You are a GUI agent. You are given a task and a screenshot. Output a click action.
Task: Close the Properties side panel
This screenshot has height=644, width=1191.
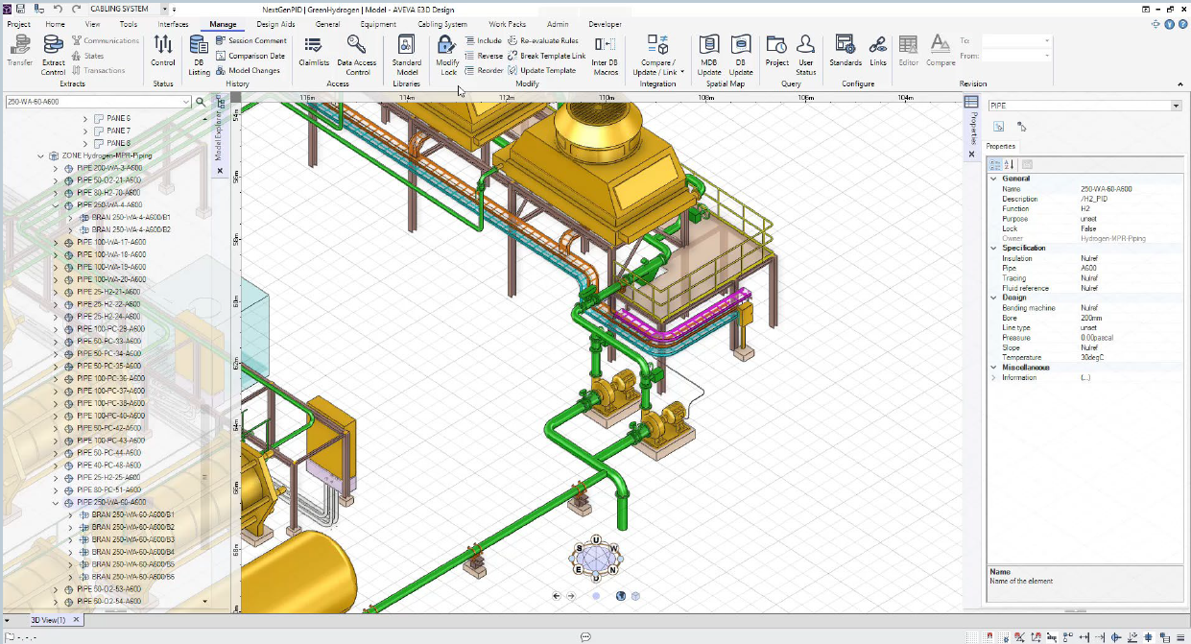(971, 154)
